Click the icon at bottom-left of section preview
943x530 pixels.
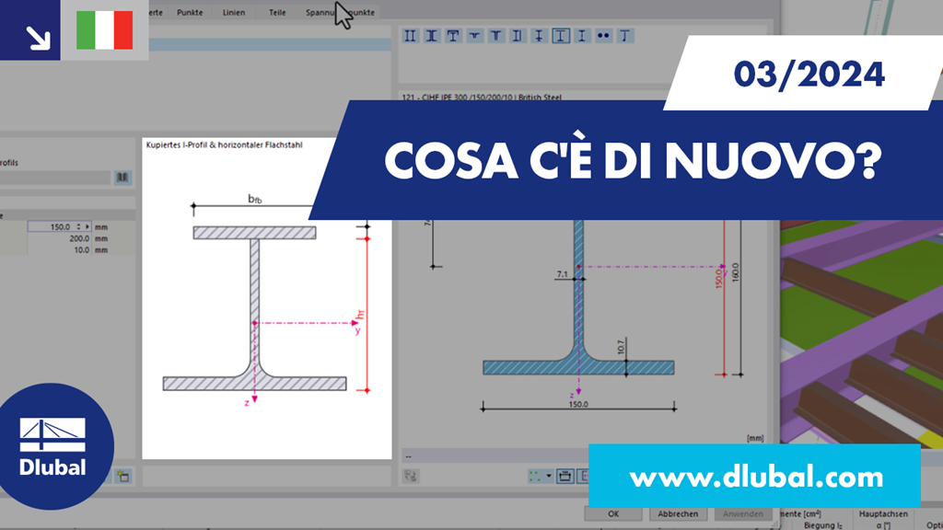[412, 477]
